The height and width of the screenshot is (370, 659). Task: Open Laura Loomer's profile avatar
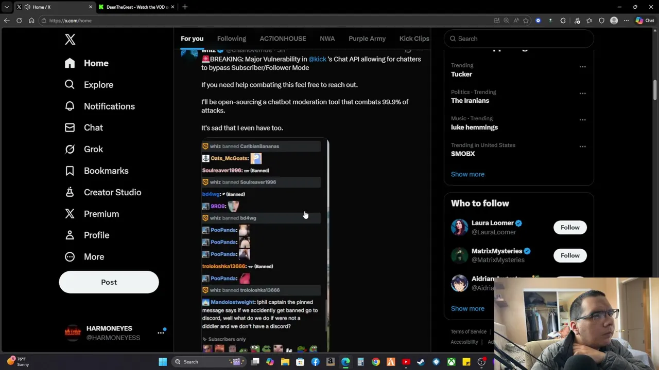[x=459, y=227]
